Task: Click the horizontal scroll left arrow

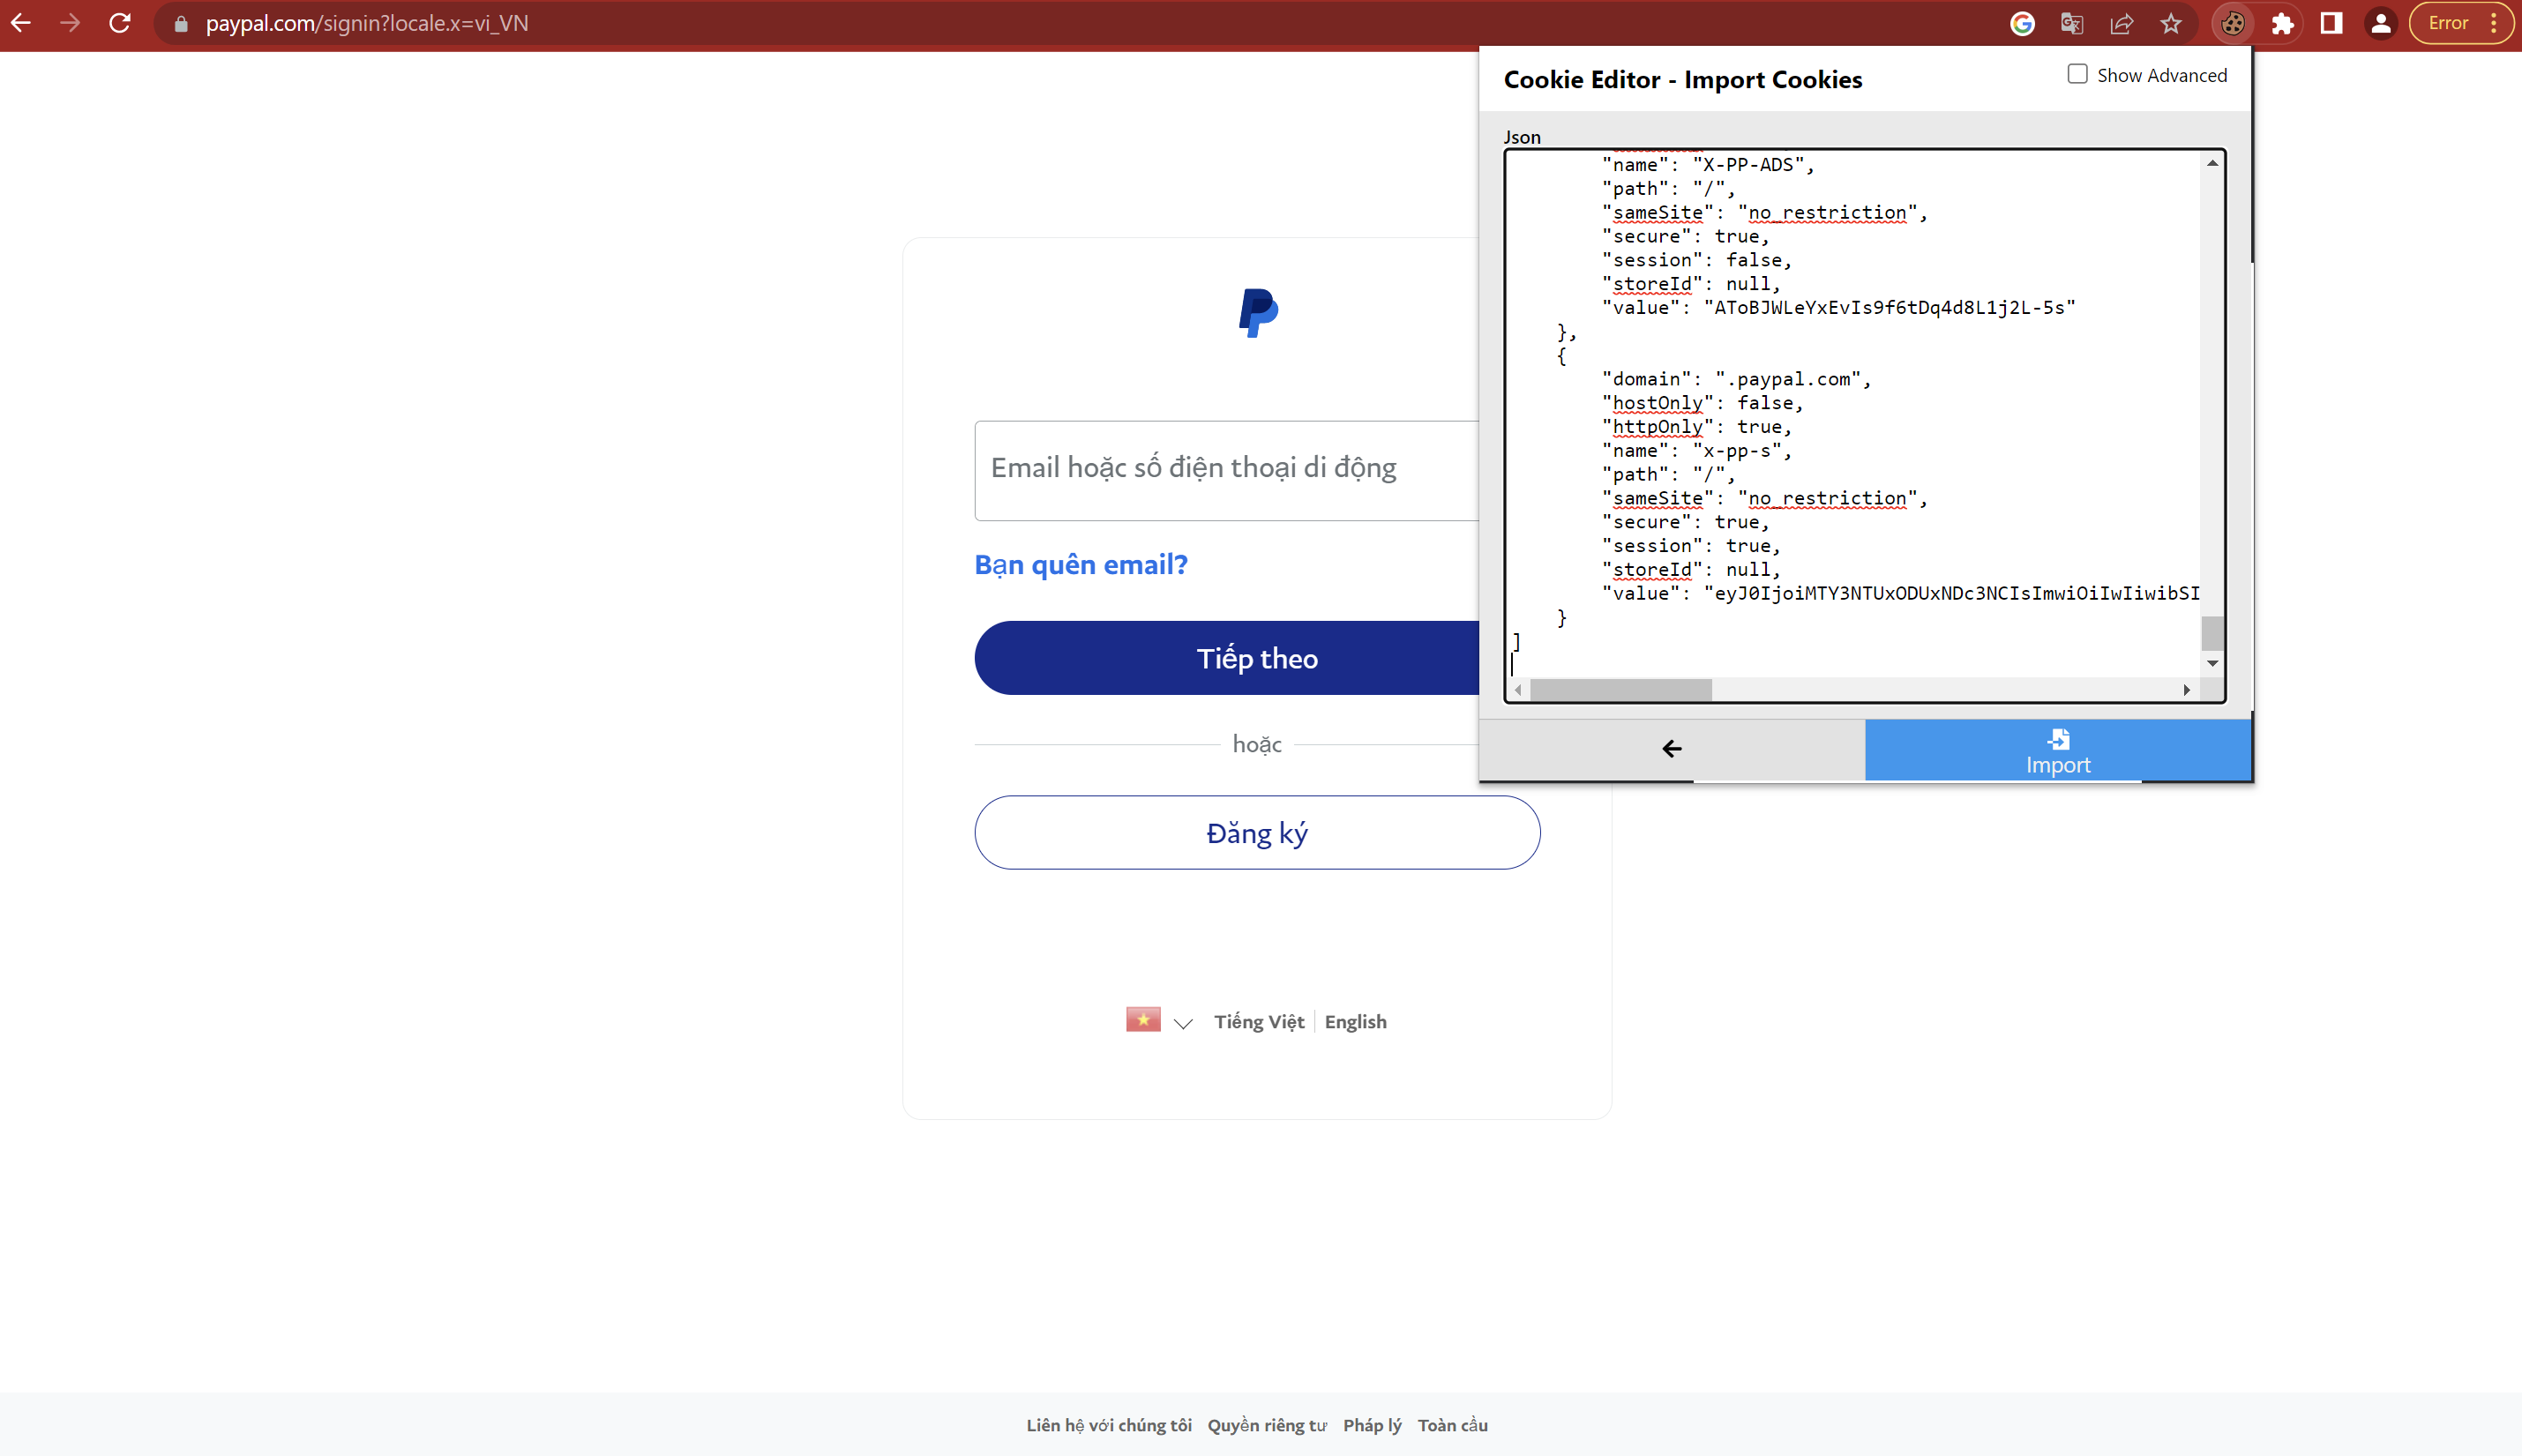Action: click(x=1518, y=690)
